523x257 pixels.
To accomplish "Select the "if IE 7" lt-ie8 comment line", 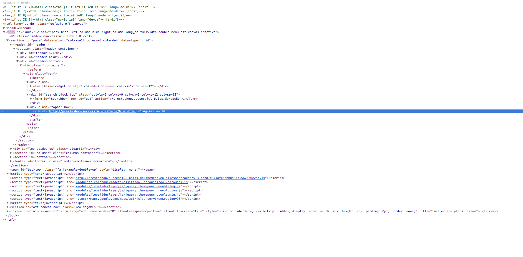I will [x=74, y=11].
